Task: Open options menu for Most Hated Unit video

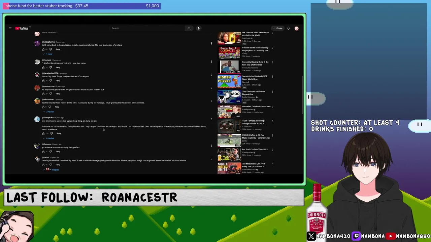Action: click(272, 164)
